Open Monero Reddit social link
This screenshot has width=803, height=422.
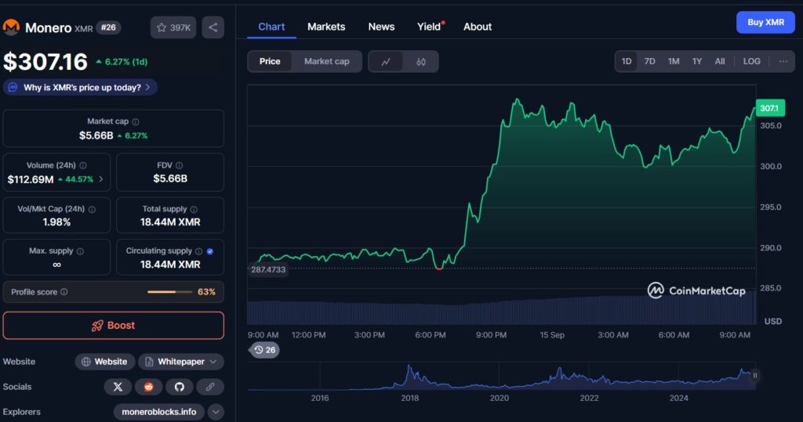tap(148, 387)
